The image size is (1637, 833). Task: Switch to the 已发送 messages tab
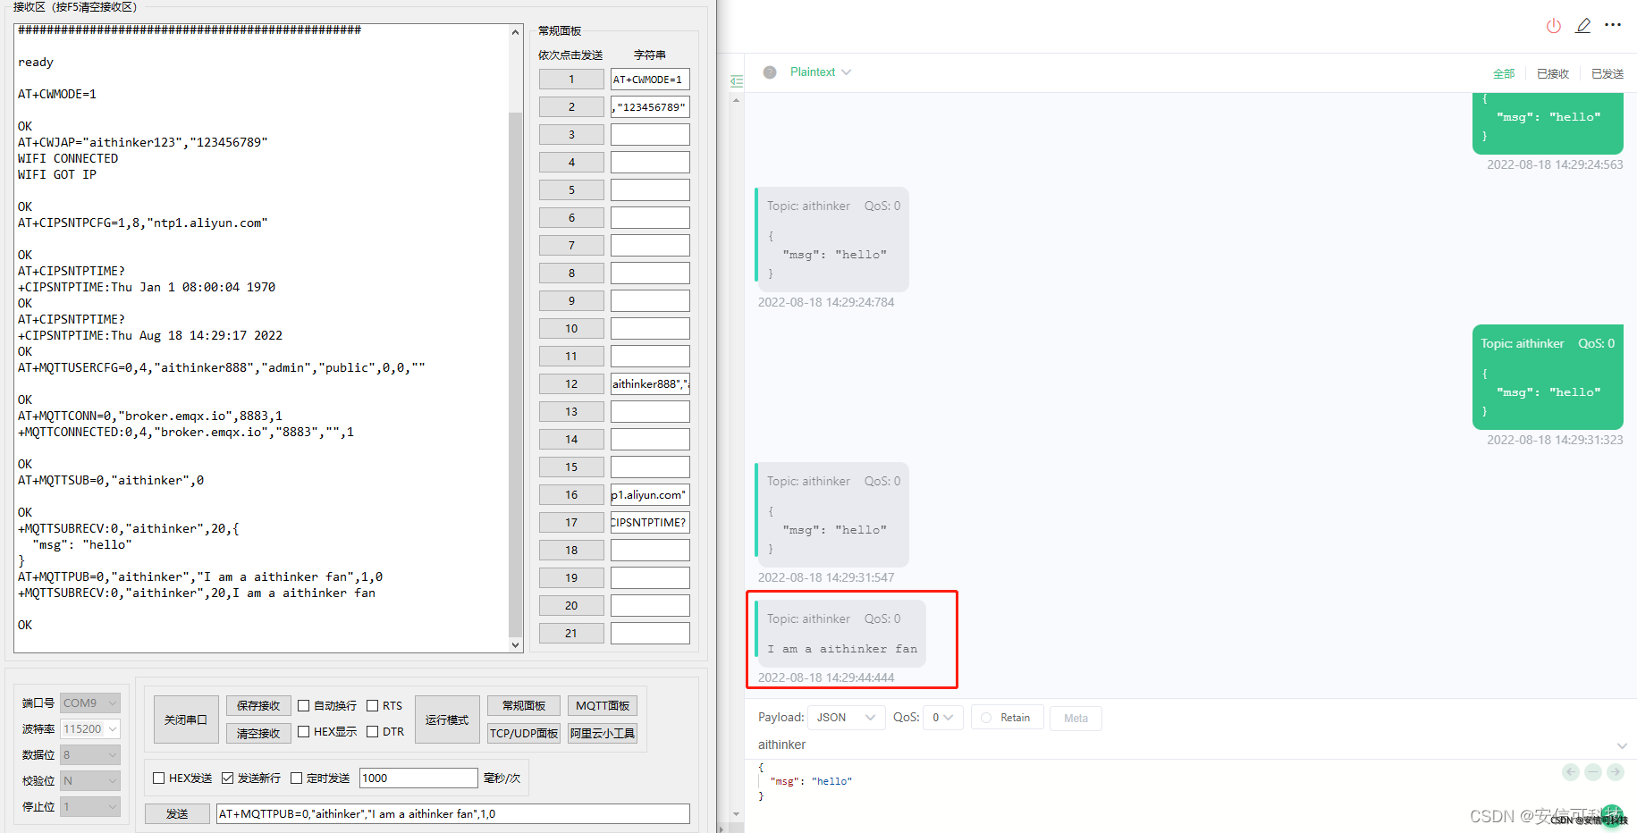pyautogui.click(x=1607, y=73)
